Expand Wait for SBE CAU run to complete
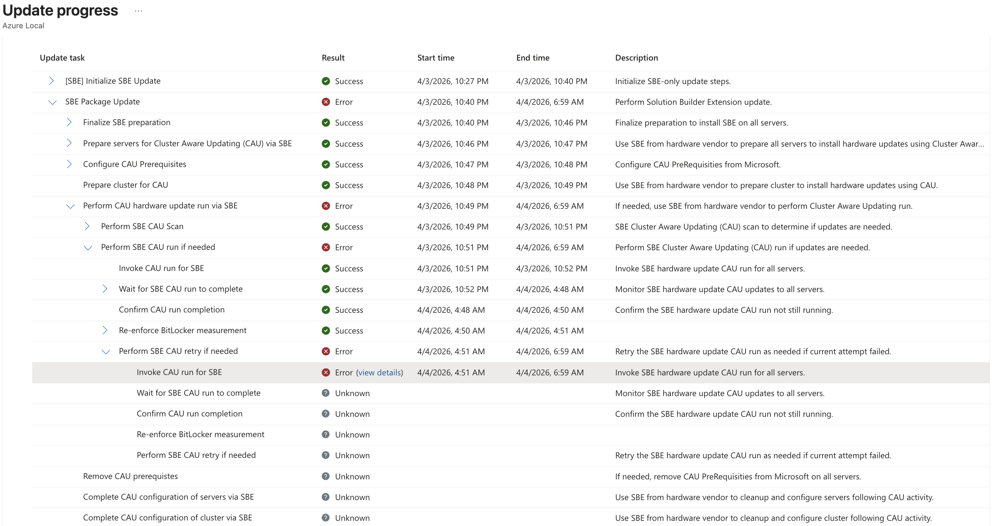The image size is (992, 526). 105,289
